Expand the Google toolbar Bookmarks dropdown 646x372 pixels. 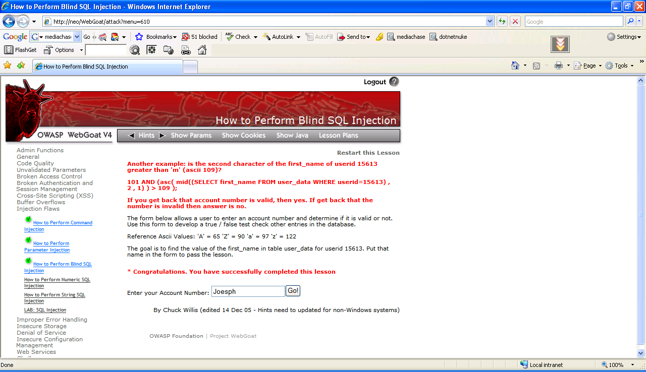156,37
